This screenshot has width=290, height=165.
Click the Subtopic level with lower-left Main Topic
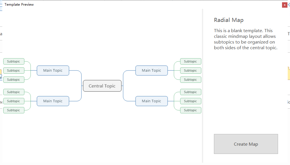click(x=14, y=101)
